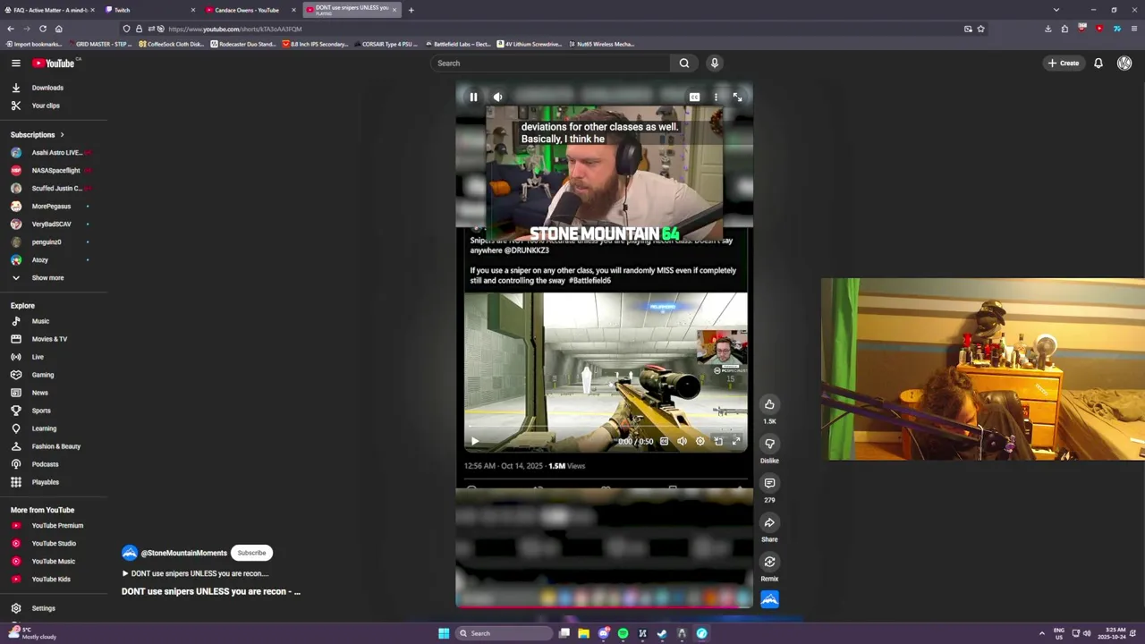Open Your clips in sidebar
Screen dimensions: 1145x644
tap(46, 106)
